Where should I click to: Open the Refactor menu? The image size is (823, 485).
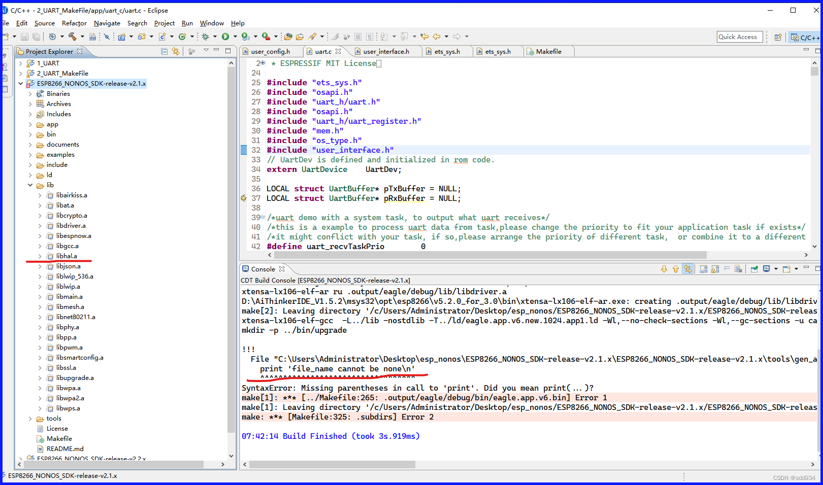pos(74,23)
